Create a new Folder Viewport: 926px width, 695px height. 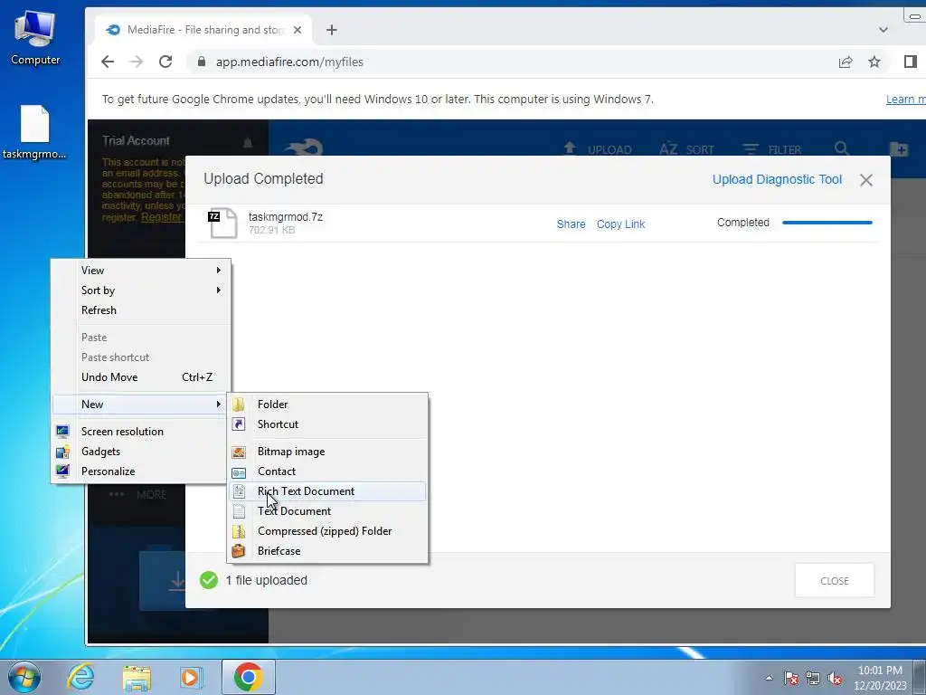[x=327, y=405]
